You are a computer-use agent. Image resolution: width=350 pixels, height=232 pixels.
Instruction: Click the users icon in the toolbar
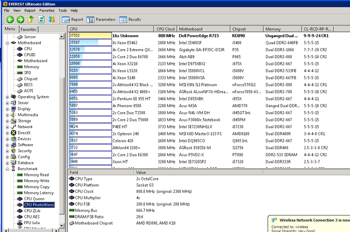tap(52, 19)
